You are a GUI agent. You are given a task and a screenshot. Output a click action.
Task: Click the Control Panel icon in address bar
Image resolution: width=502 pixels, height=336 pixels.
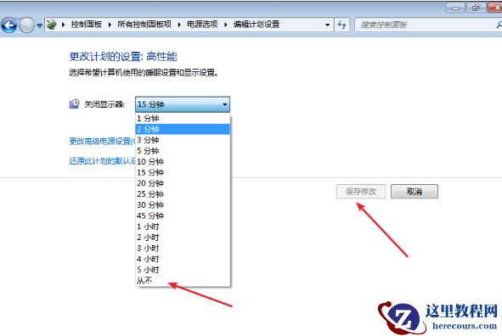(x=51, y=25)
